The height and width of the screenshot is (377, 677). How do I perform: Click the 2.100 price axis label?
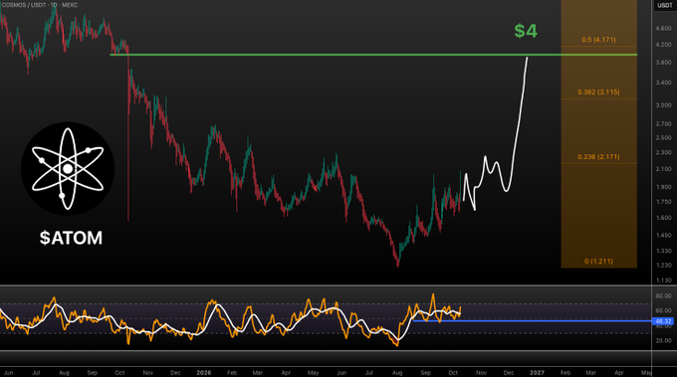point(663,169)
